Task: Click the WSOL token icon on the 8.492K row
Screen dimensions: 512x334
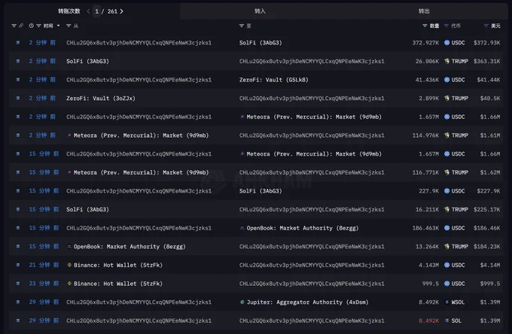Action: click(447, 302)
